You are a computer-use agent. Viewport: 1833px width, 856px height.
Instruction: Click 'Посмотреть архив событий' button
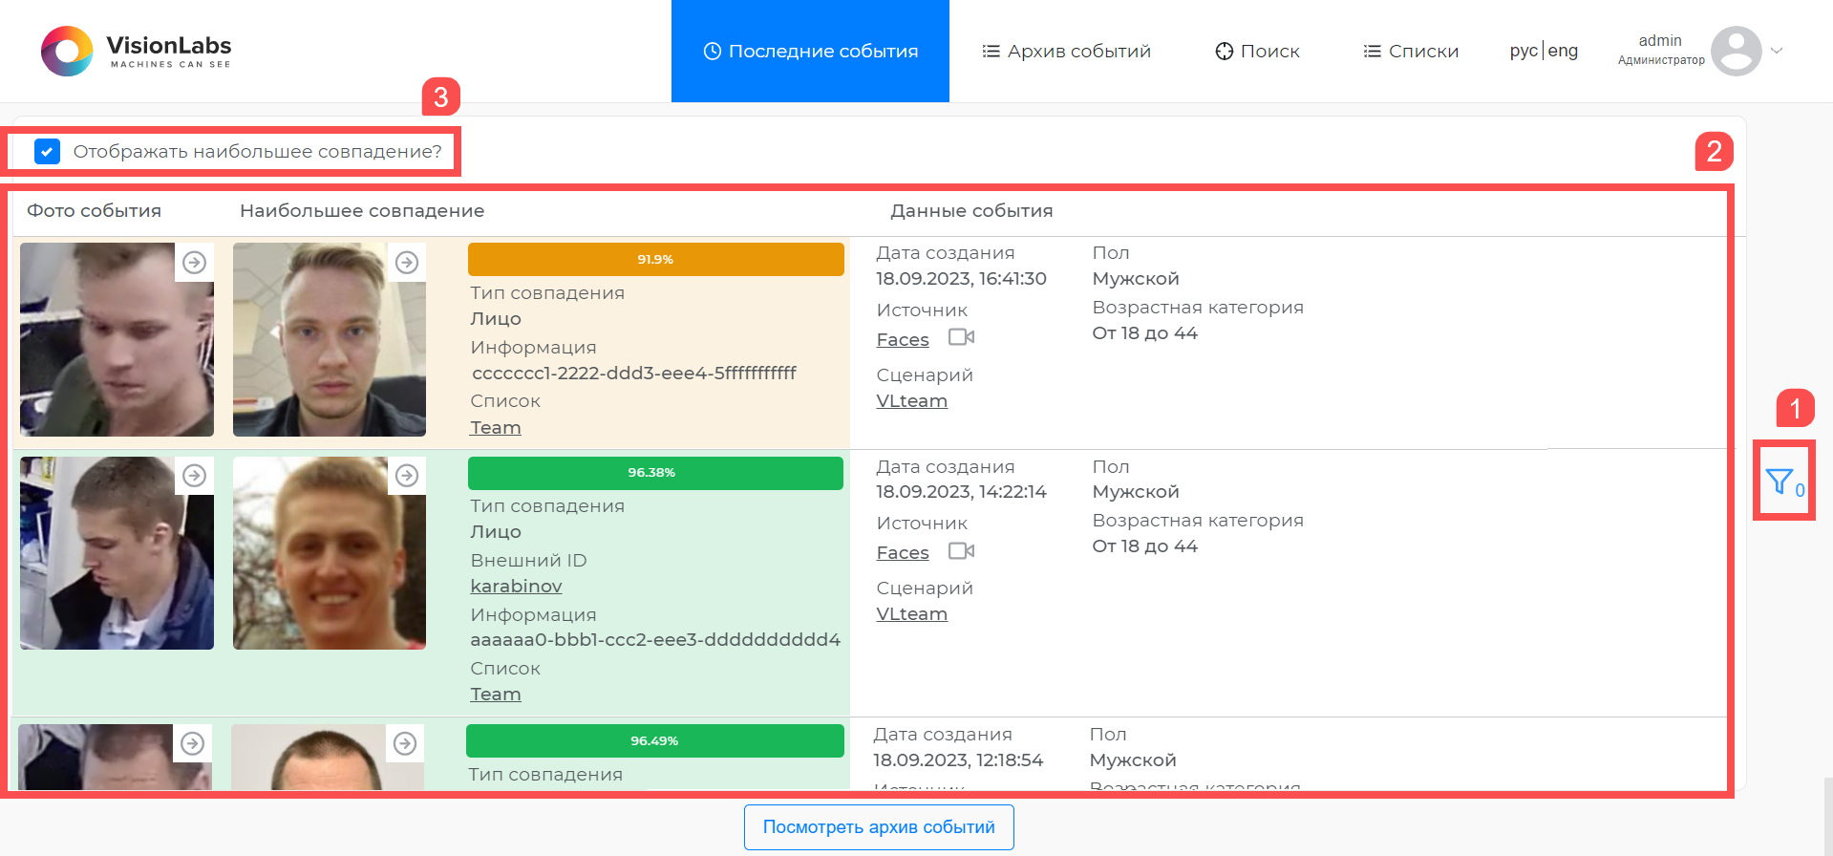879,827
